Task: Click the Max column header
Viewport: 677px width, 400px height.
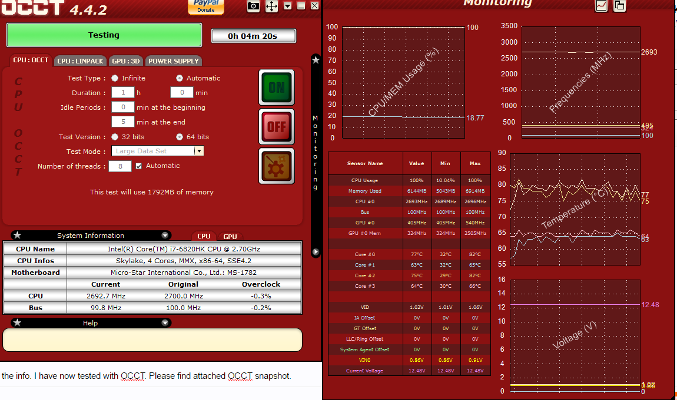Action: tap(475, 163)
